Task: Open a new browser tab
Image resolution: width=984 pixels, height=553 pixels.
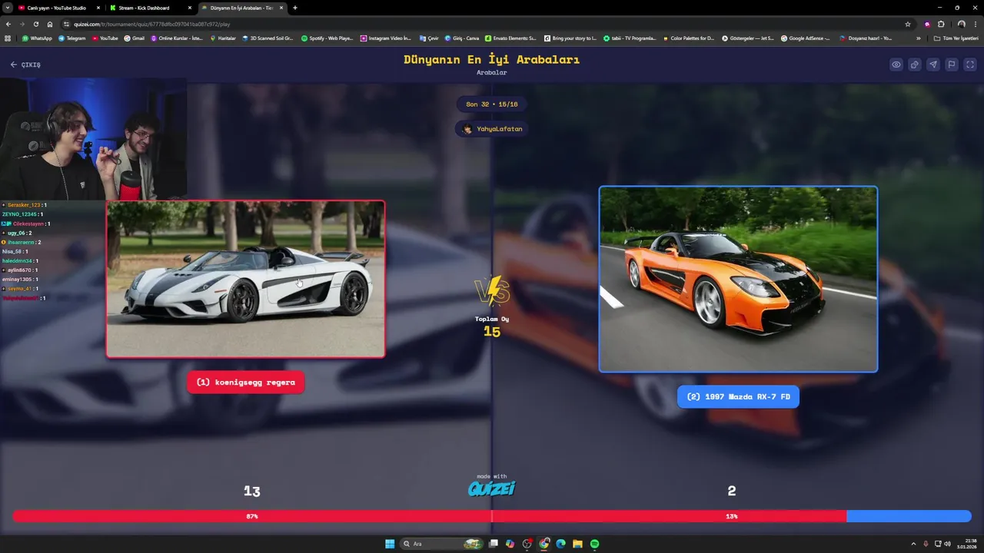Action: tap(295, 8)
